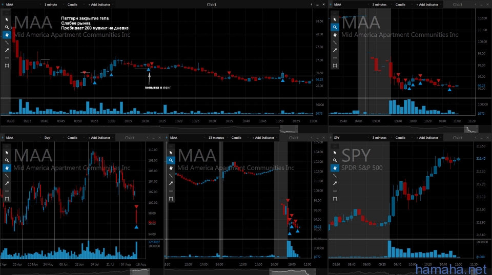Select the pointer tool in the SPY chart
The height and width of the screenshot is (275, 492).
click(335, 153)
